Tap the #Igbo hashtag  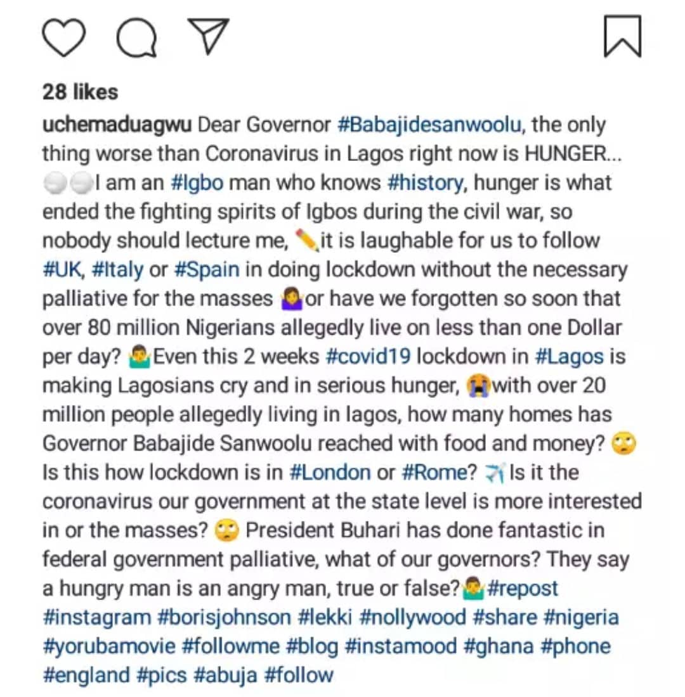tap(197, 183)
